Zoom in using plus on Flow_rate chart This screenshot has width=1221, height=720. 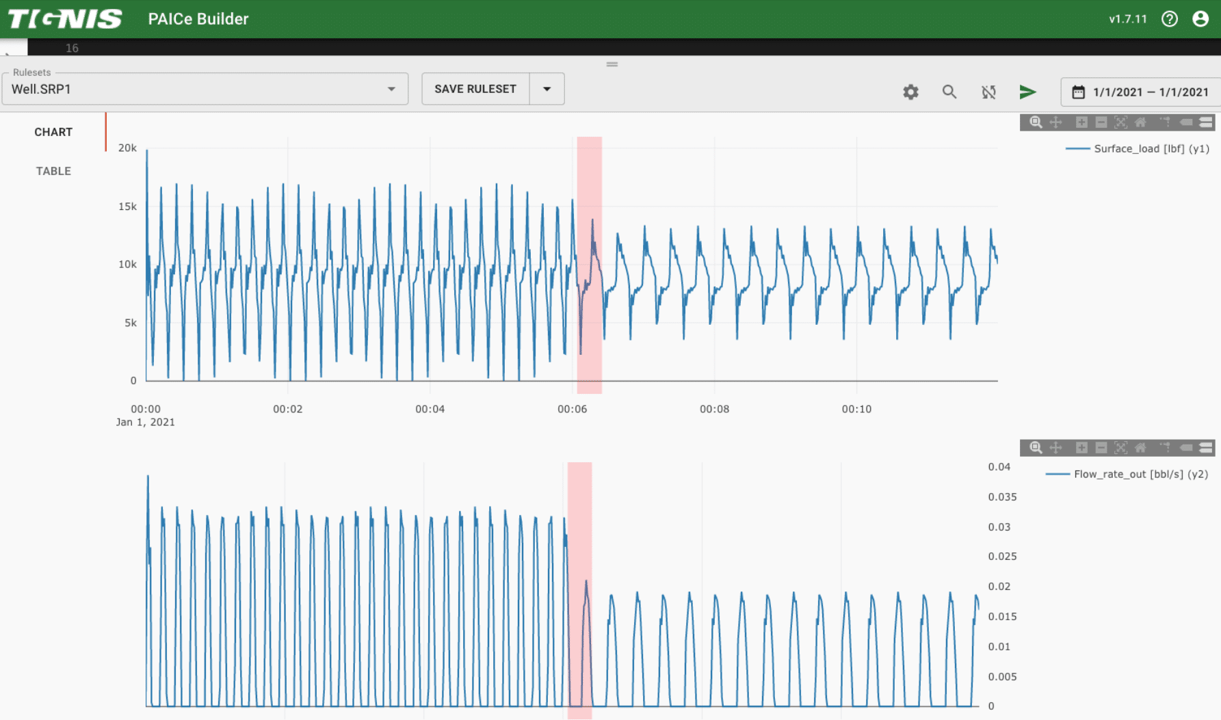point(1081,448)
